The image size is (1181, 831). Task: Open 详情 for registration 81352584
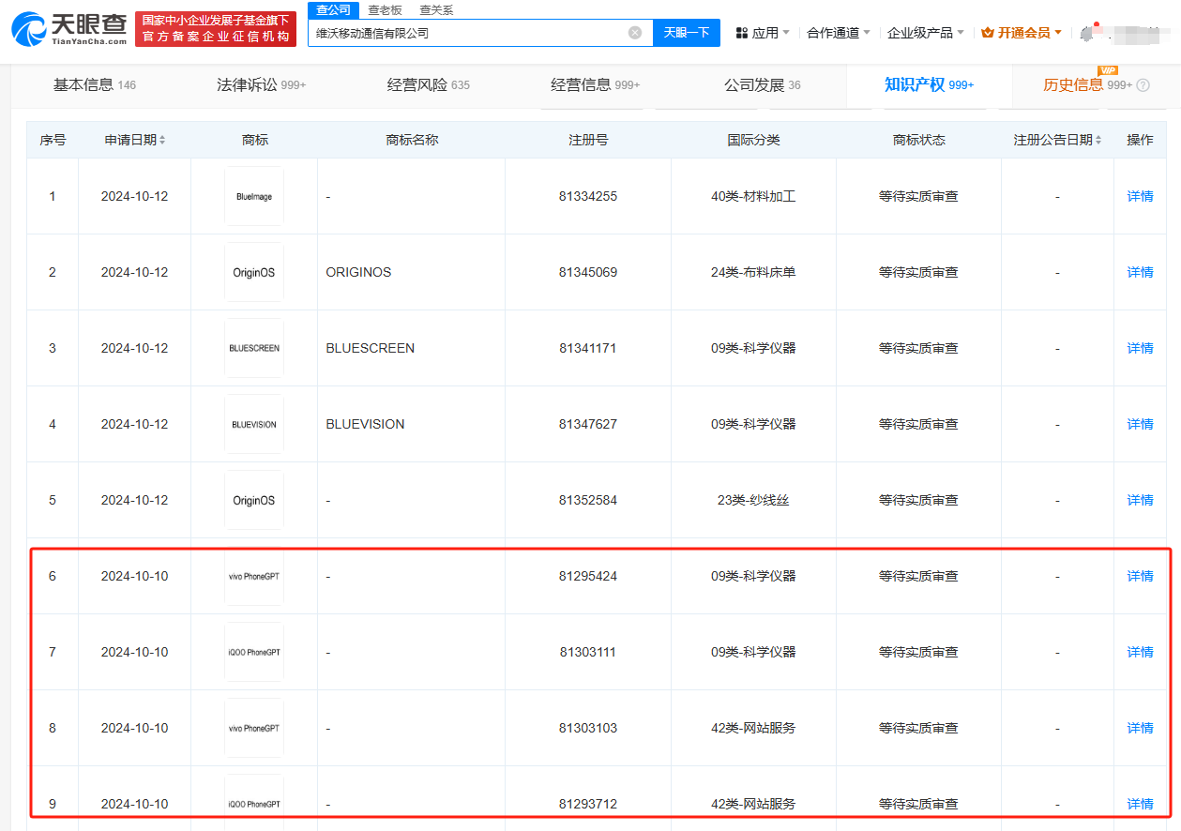pos(1140,500)
